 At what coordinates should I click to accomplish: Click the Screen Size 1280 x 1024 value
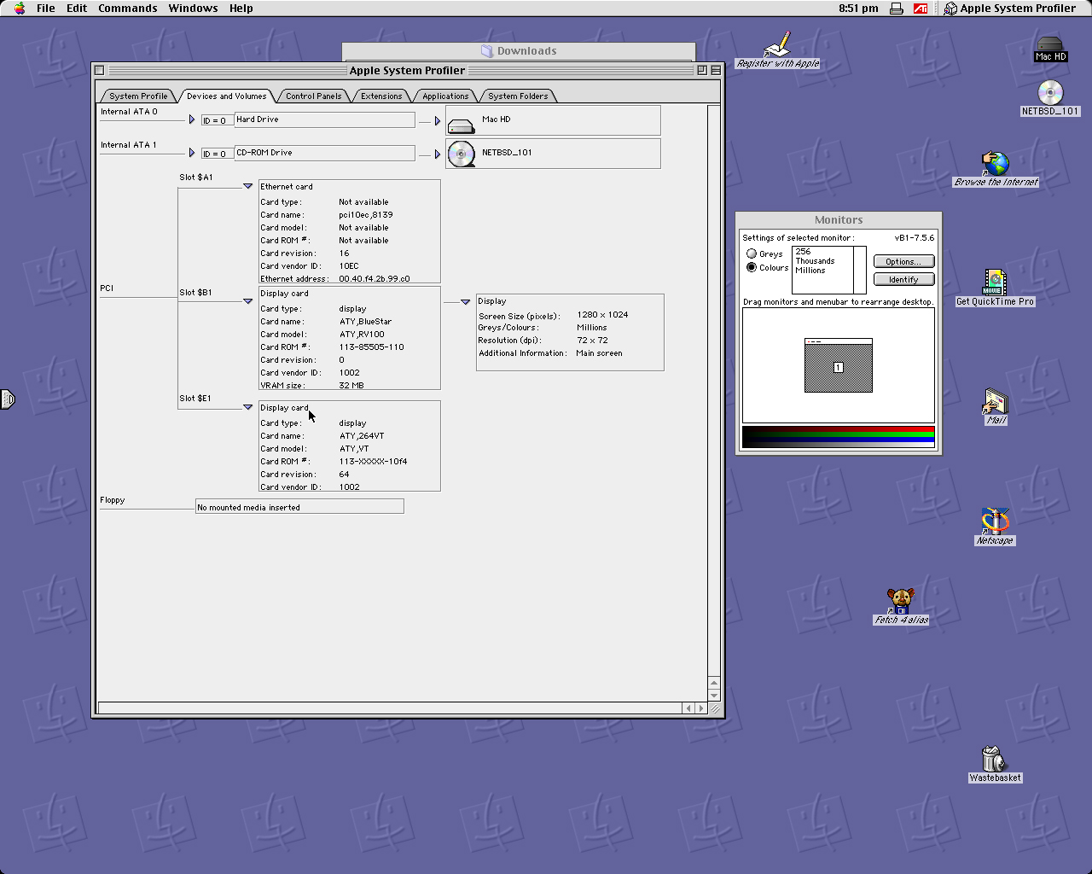tap(602, 315)
